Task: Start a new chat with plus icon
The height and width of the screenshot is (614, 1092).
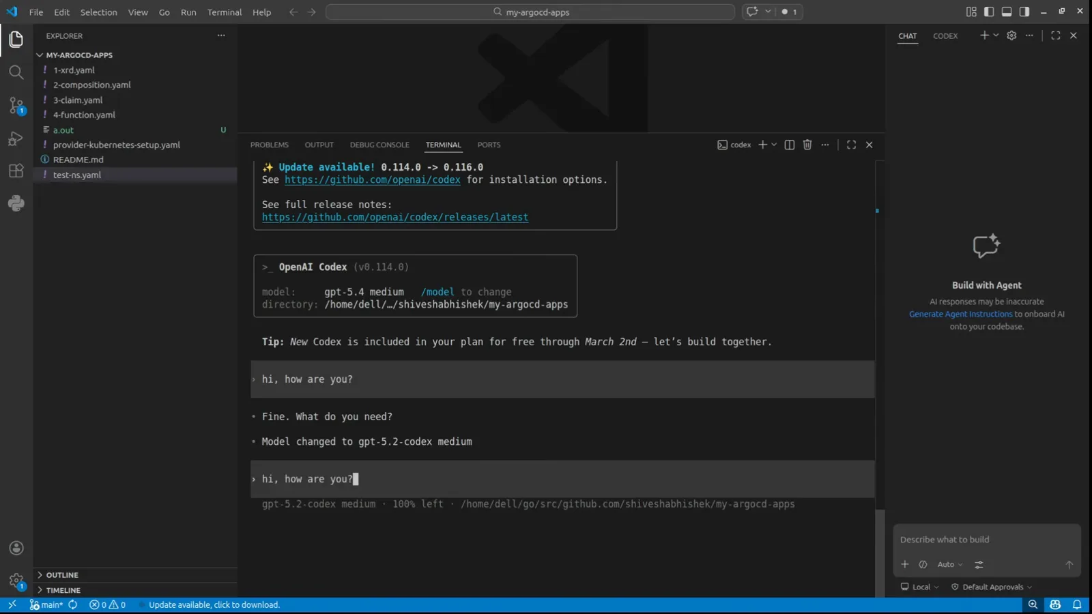Action: [x=984, y=35]
